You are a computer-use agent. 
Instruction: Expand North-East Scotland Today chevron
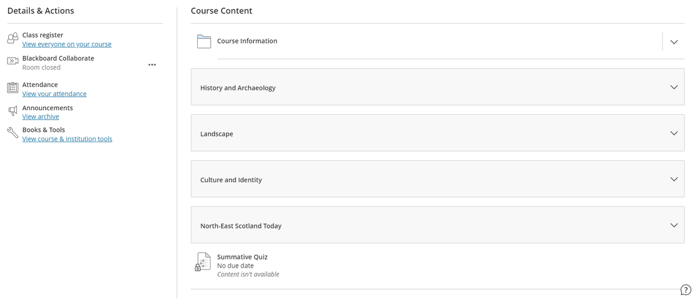coord(673,225)
